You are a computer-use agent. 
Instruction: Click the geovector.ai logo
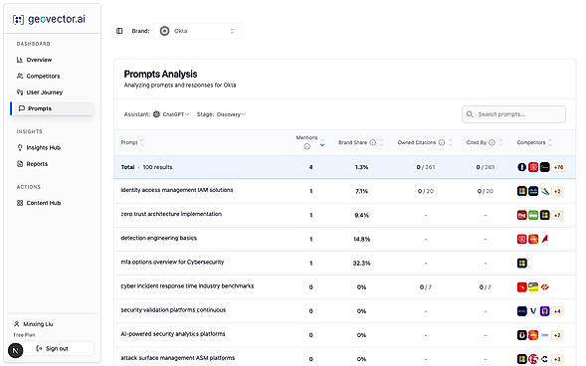(49, 19)
